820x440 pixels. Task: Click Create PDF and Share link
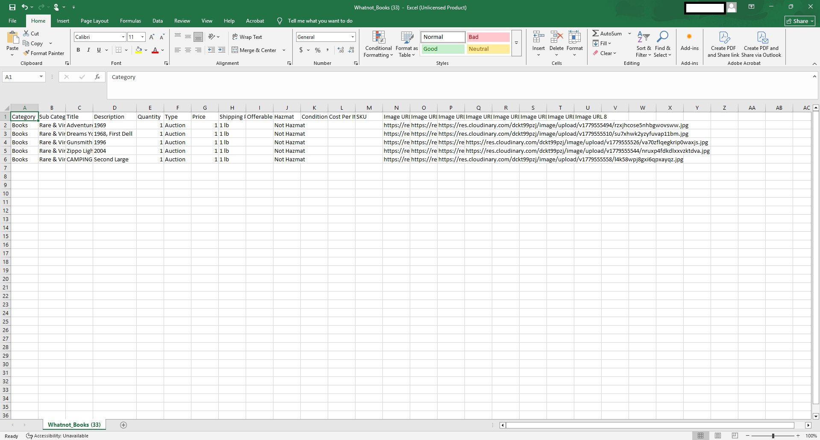click(x=723, y=44)
